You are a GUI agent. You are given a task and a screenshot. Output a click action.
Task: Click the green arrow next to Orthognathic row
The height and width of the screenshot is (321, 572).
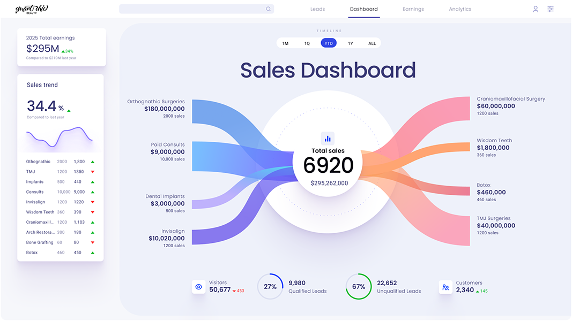pos(92,162)
